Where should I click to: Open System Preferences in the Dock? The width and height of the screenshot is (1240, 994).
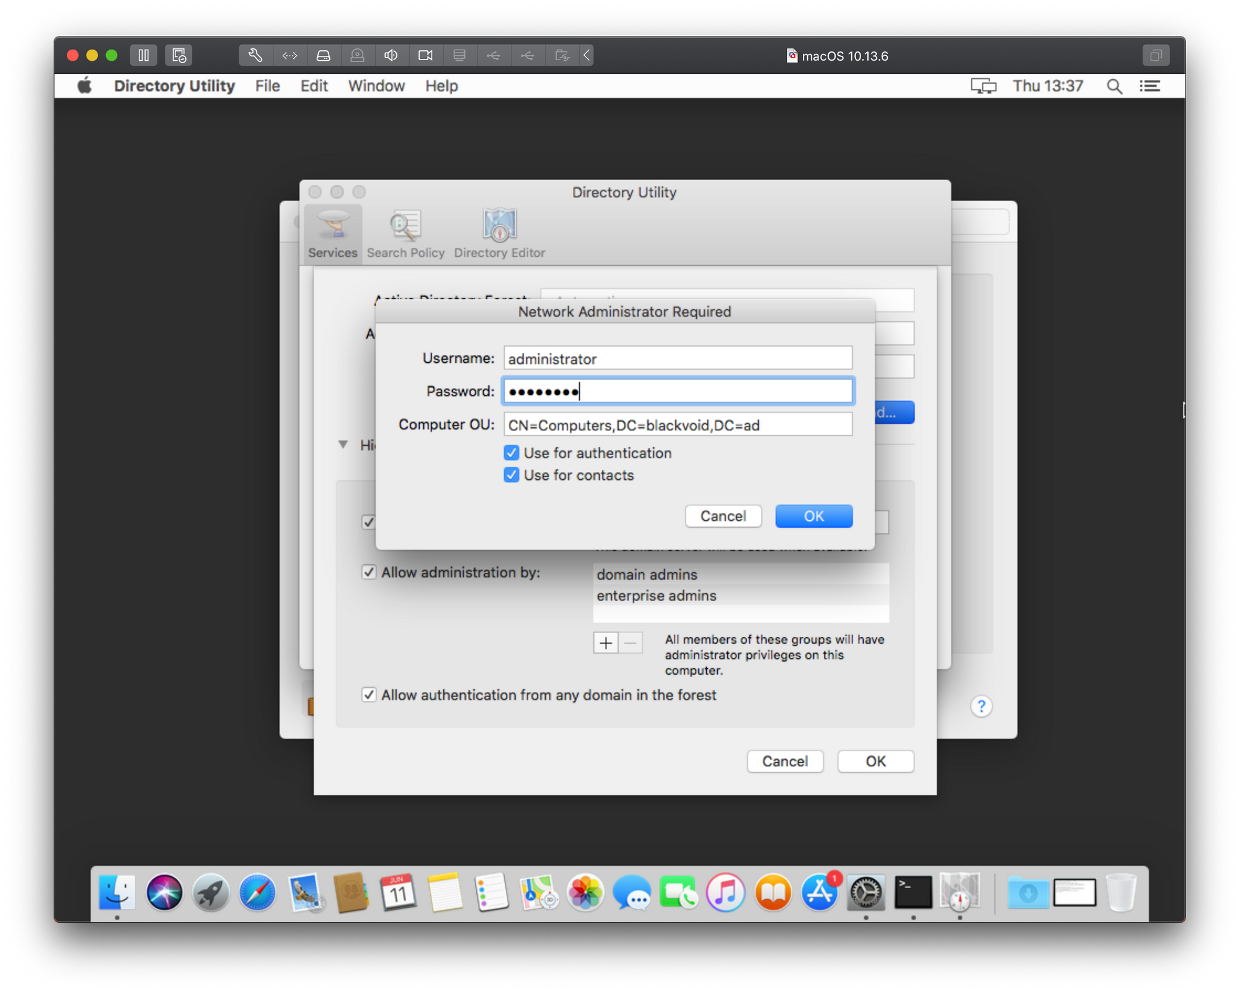(x=866, y=892)
